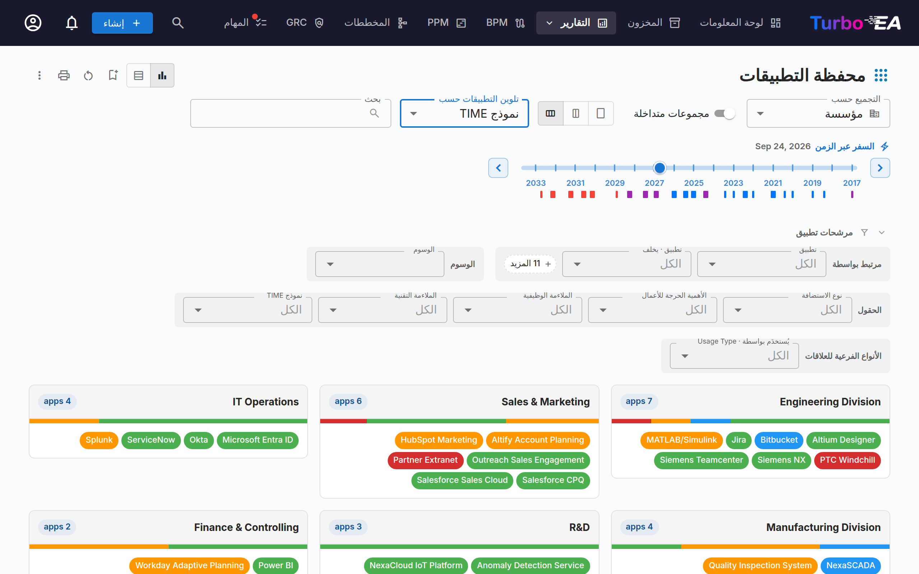Image resolution: width=919 pixels, height=574 pixels.
Task: Focus the search input field
Action: pyautogui.click(x=290, y=113)
